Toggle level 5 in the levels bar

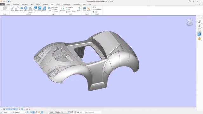coord(19,109)
